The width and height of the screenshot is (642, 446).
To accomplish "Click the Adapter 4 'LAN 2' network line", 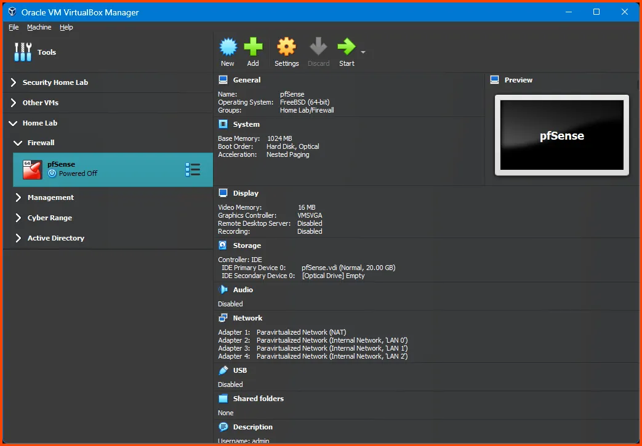I will coord(313,356).
